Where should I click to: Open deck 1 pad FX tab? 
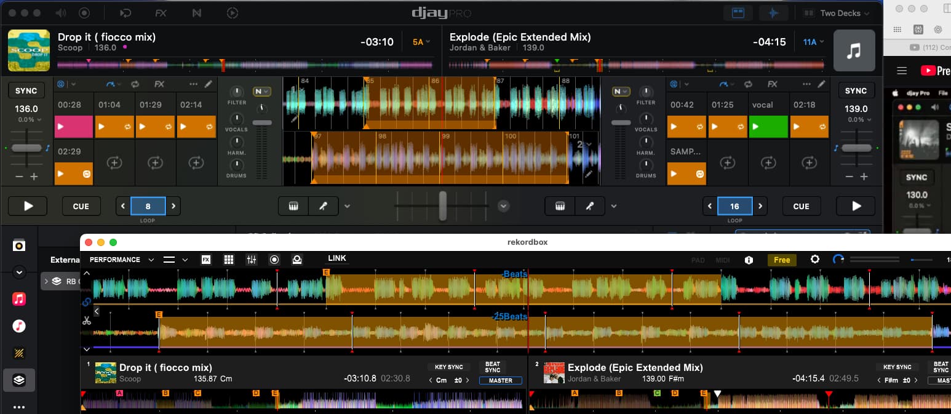click(159, 84)
